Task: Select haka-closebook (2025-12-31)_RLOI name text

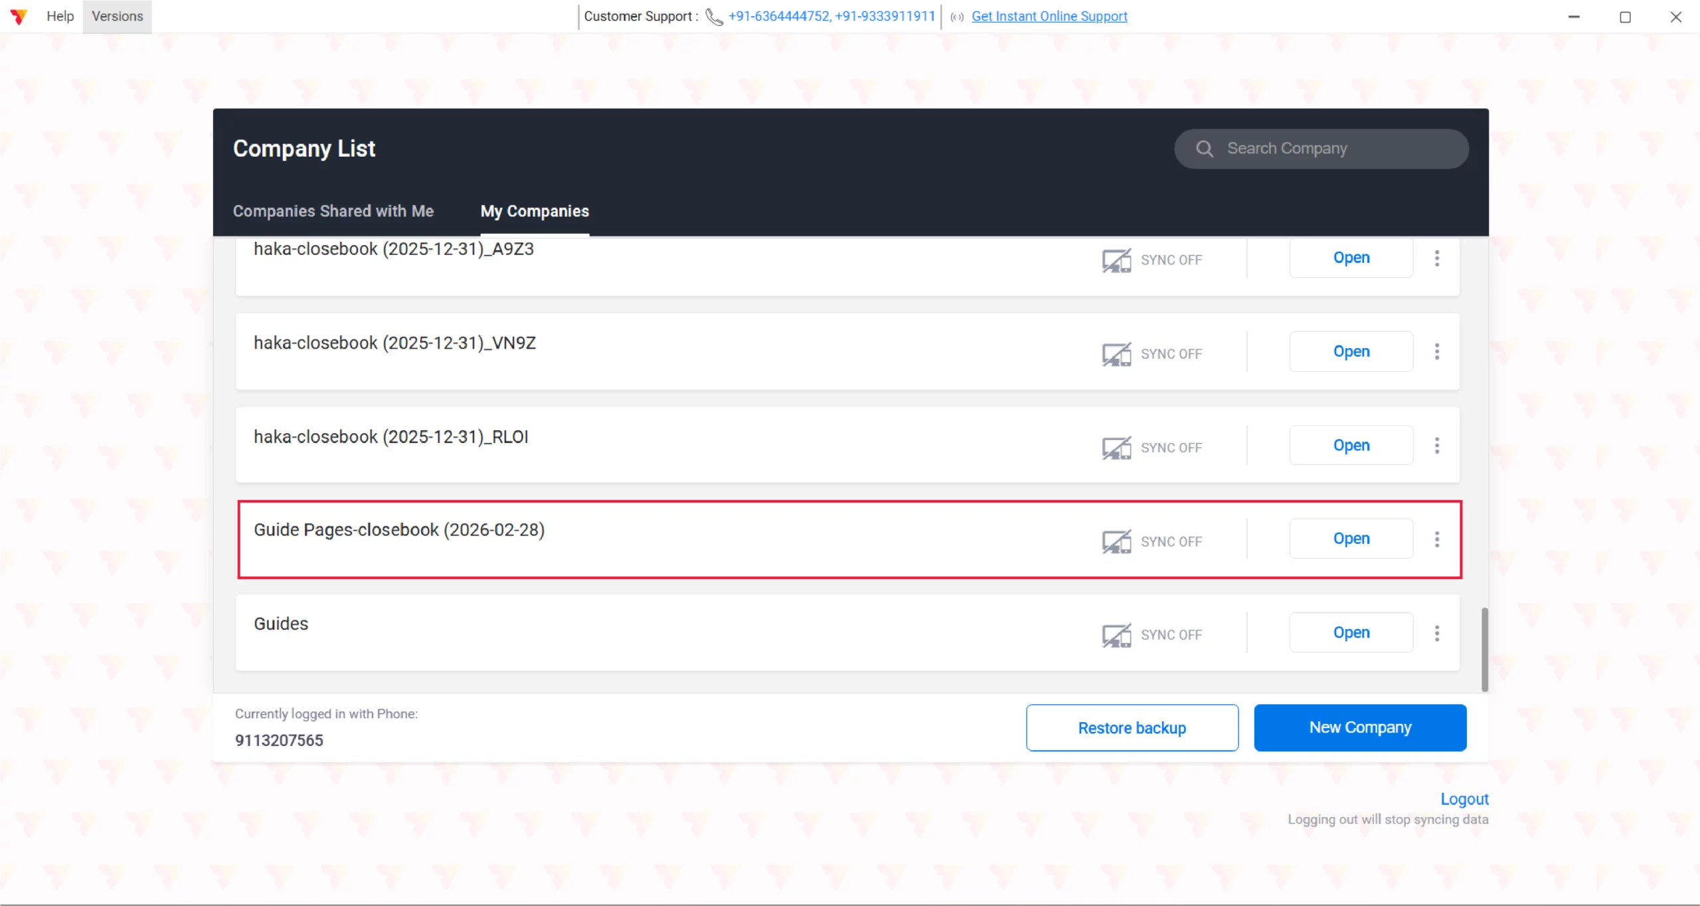Action: click(391, 437)
